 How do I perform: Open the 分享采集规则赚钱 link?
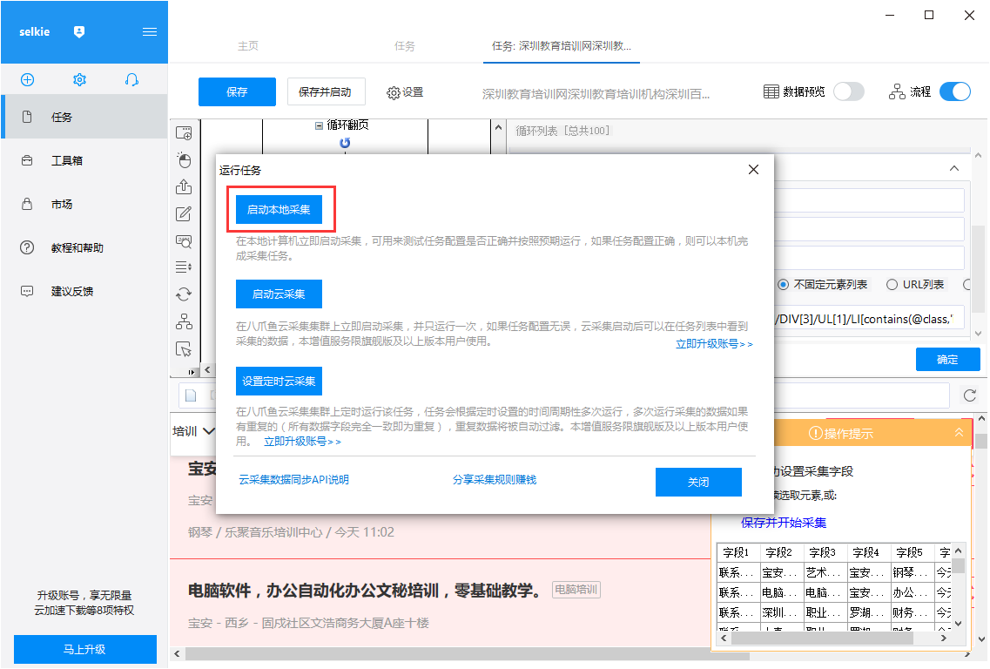point(495,479)
